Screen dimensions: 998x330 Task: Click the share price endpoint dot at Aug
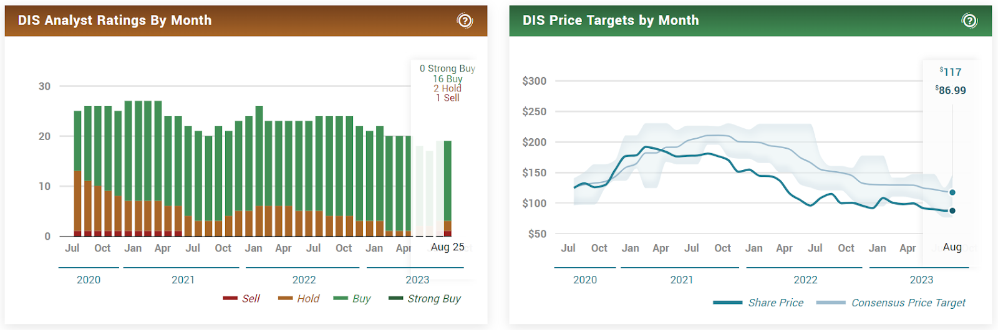point(952,210)
